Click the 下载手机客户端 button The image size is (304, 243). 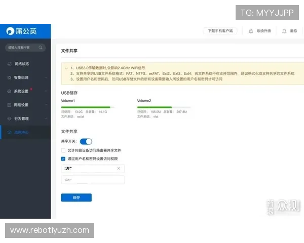pos(220,31)
